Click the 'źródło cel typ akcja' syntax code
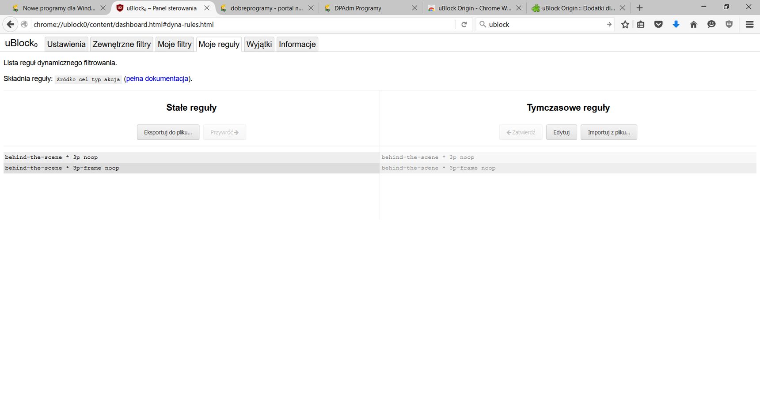The height and width of the screenshot is (407, 760). pyautogui.click(x=88, y=79)
